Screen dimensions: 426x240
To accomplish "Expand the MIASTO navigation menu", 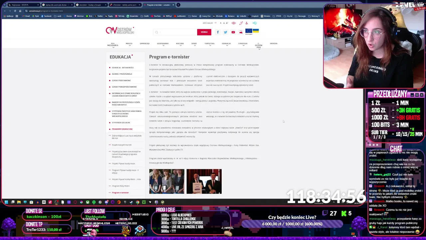I will point(129,44).
